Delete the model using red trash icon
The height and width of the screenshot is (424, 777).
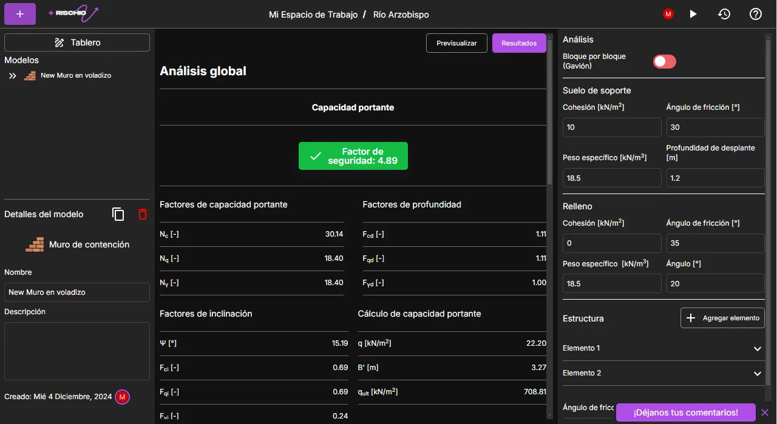point(143,214)
